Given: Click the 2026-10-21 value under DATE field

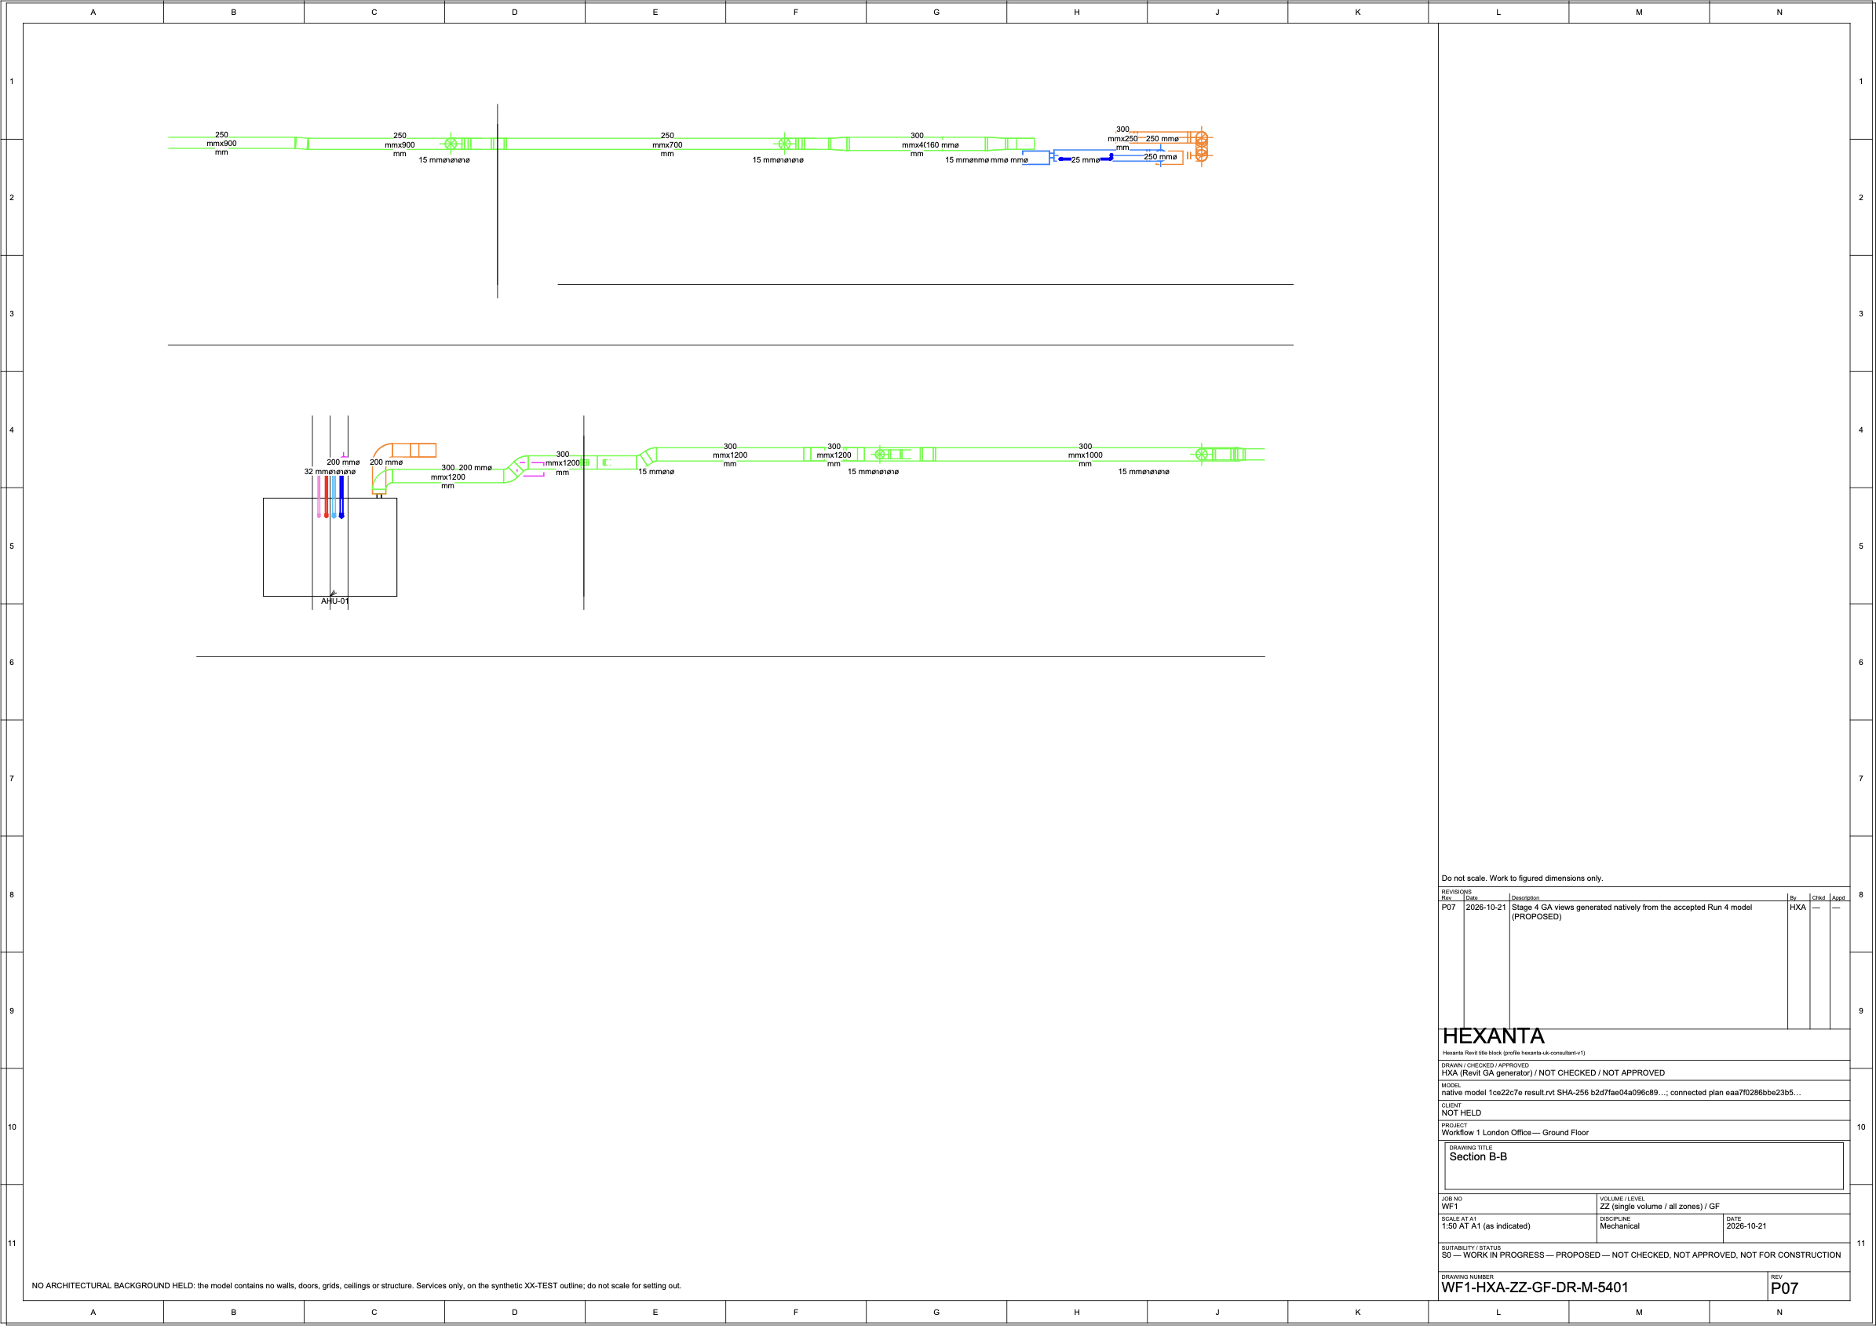Looking at the screenshot, I should tap(1746, 1226).
